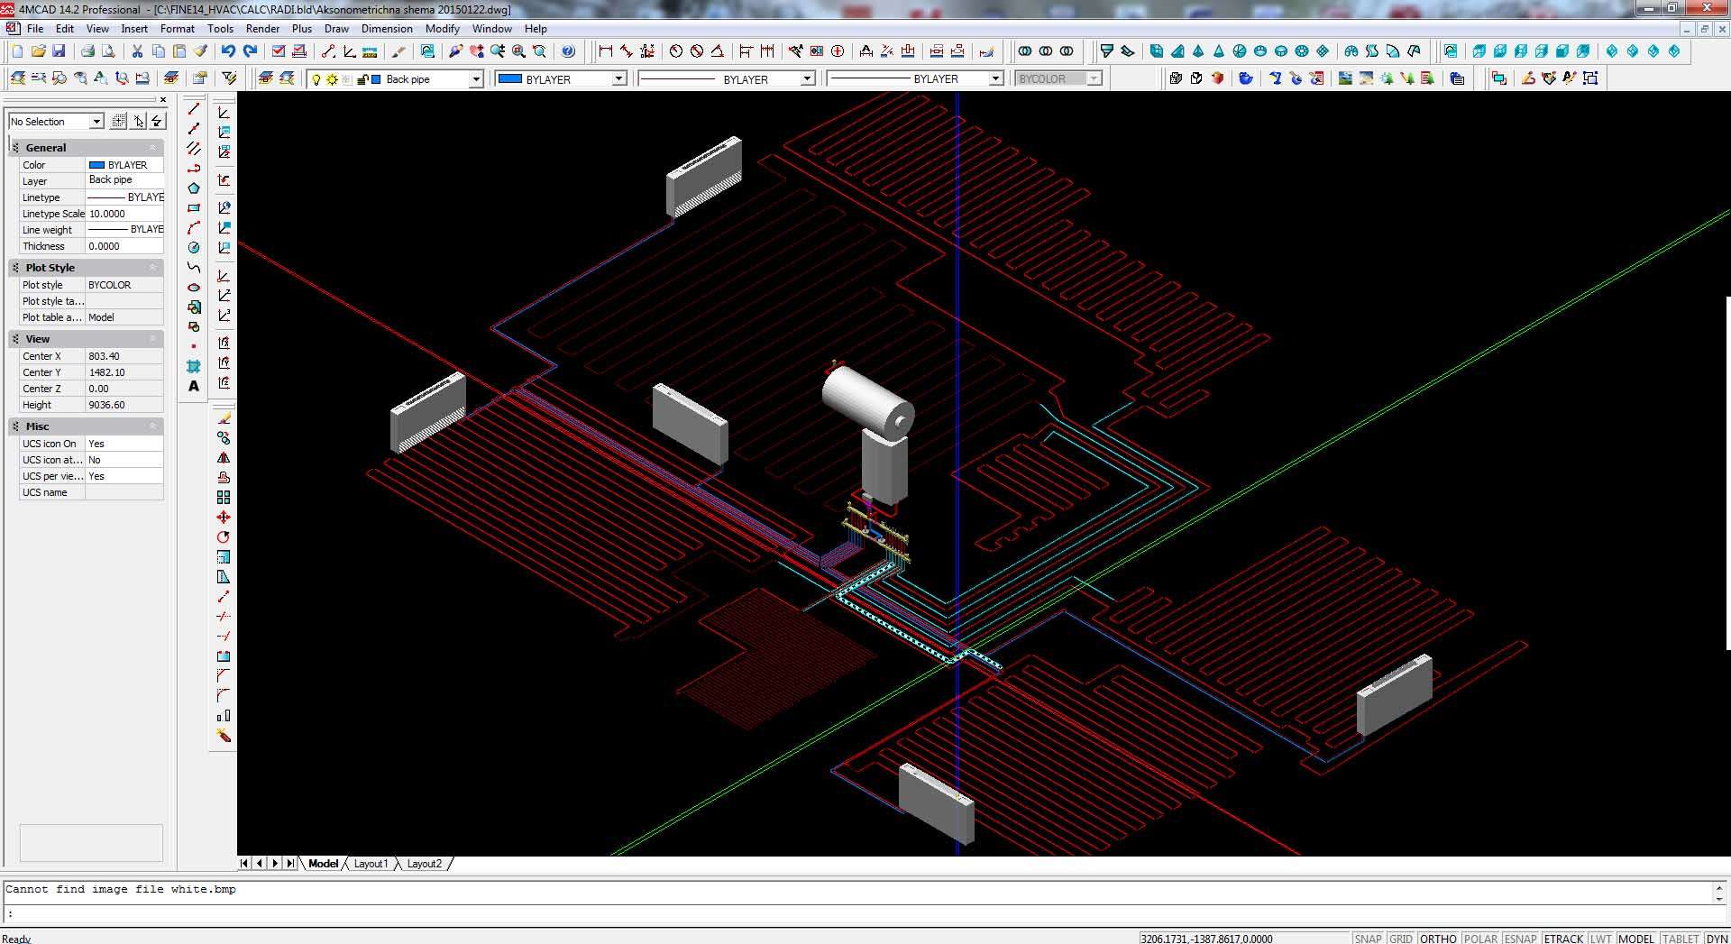Open the No Selection dropdown
Screen dimensions: 1731x944
coord(96,122)
